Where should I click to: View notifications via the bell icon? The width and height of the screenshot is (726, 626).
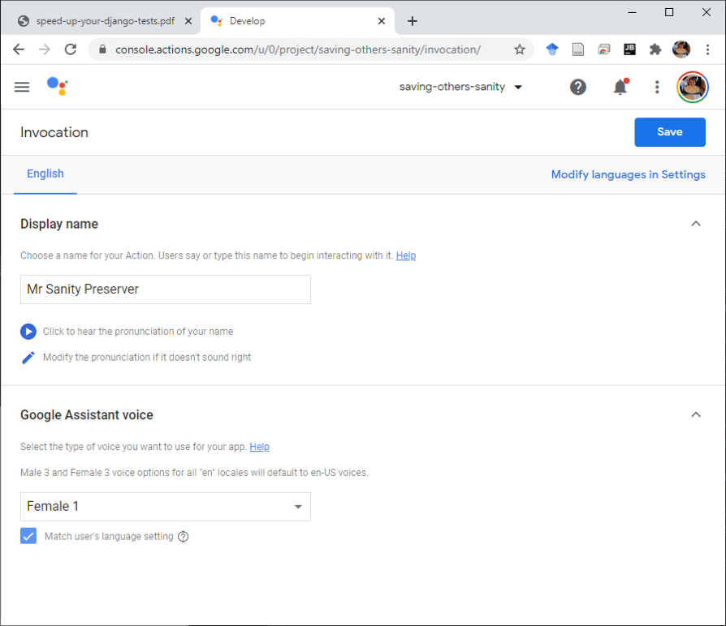tap(620, 87)
